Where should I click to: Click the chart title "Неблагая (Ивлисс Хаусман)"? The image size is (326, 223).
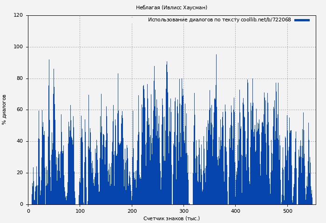tap(171, 7)
